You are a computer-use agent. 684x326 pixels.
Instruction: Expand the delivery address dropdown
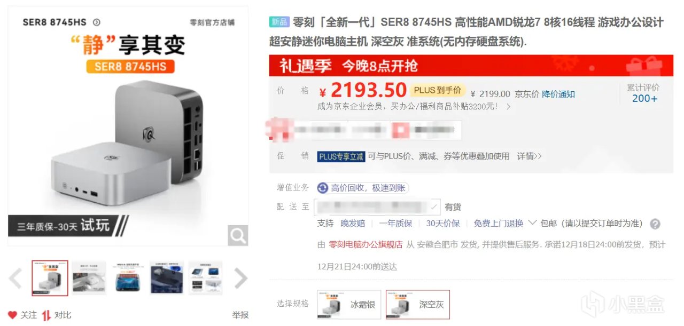pos(435,207)
